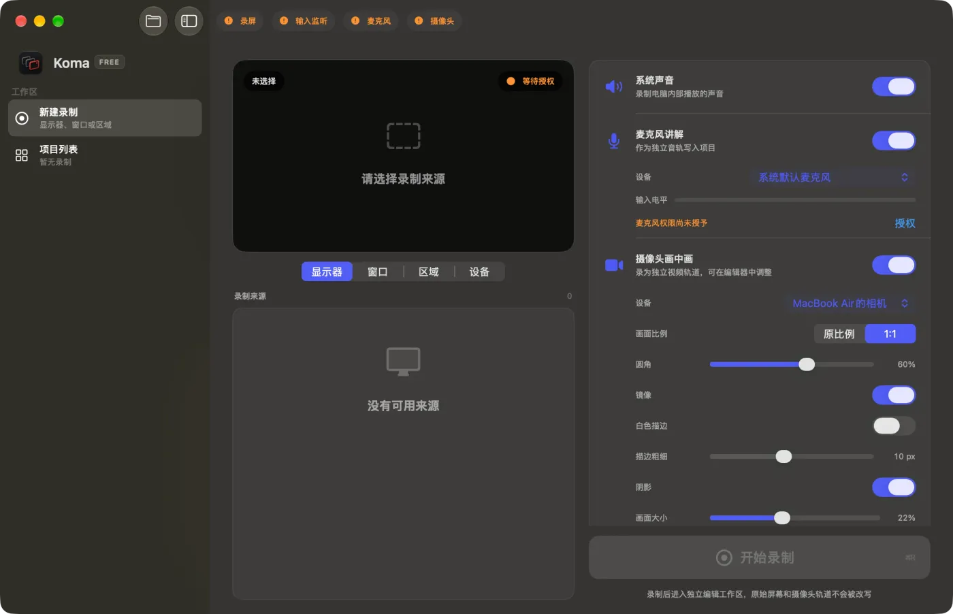Image resolution: width=953 pixels, height=614 pixels.
Task: Enable the 白色描边 switch
Action: coord(894,426)
